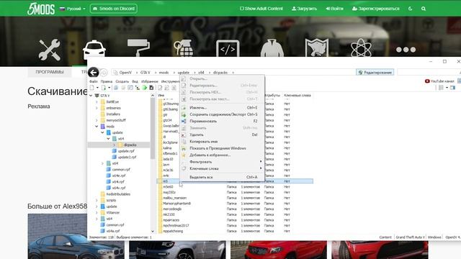Click tree scrollbar up arrow
461x259 pixels.
click(153, 96)
